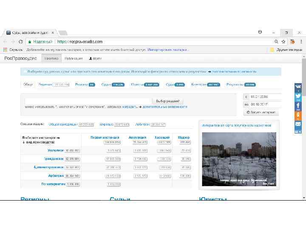The height and width of the screenshot is (229, 306).
Task: Open the Сервисы apps shortcut
Action: [13, 50]
